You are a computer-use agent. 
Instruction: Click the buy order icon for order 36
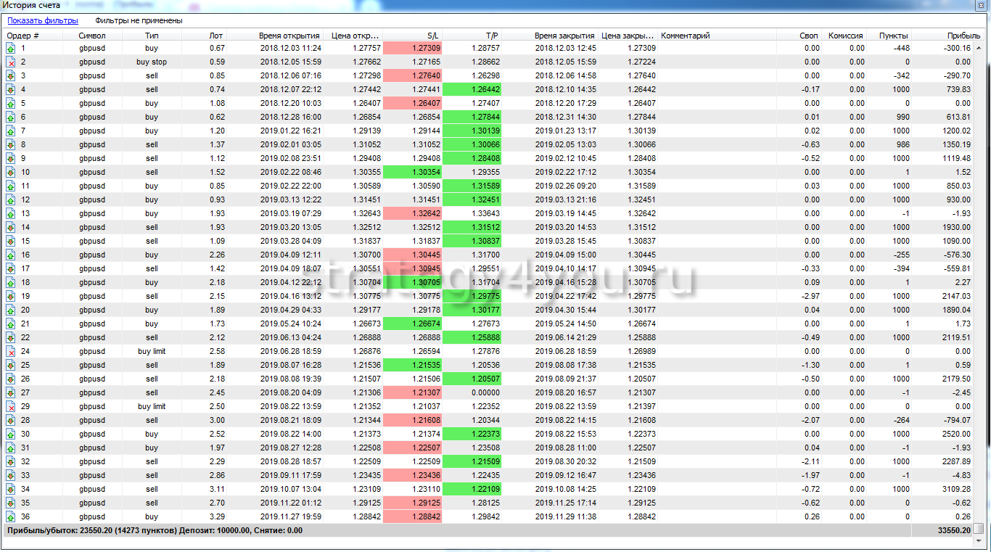(11, 516)
